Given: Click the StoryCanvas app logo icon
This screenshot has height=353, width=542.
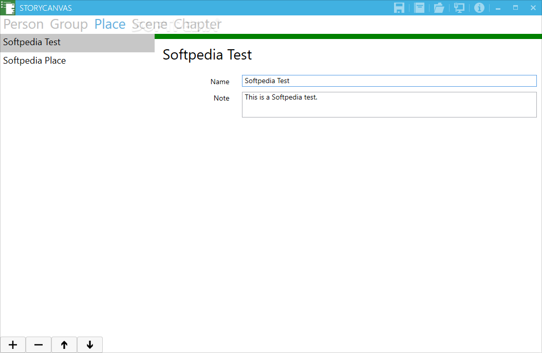Looking at the screenshot, I should click(x=8, y=8).
